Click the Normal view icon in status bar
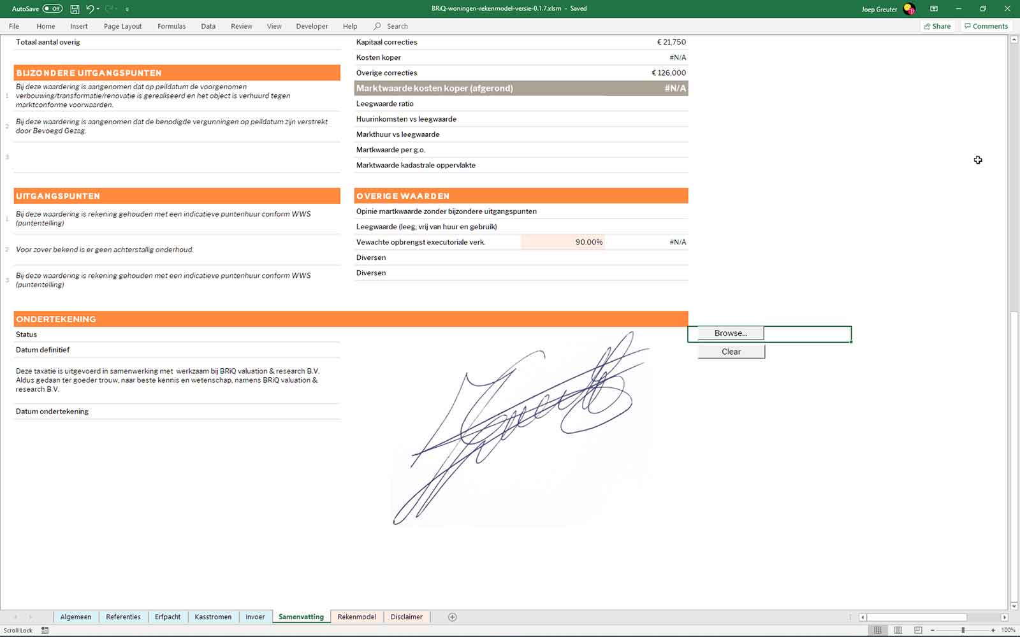This screenshot has width=1020, height=637. 878,630
